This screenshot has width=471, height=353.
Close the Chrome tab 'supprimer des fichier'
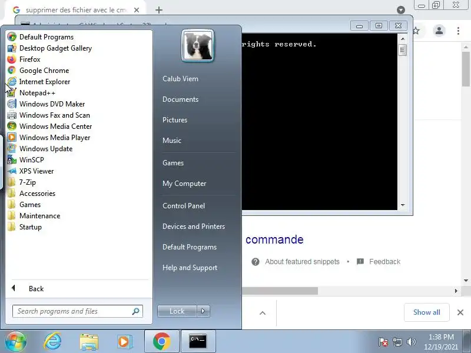point(137,10)
